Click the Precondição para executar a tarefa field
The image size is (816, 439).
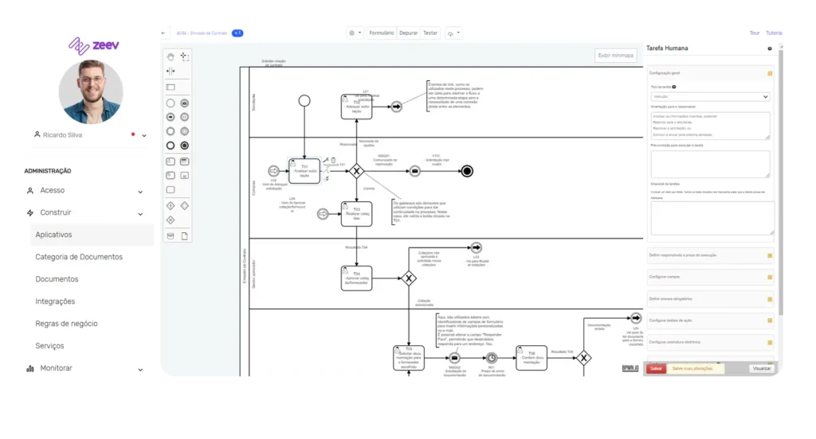(709, 164)
